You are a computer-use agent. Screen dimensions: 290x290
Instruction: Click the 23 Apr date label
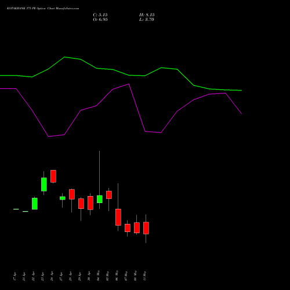click(x=43, y=276)
